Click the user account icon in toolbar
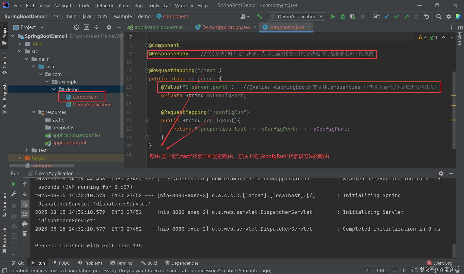 tap(245, 16)
